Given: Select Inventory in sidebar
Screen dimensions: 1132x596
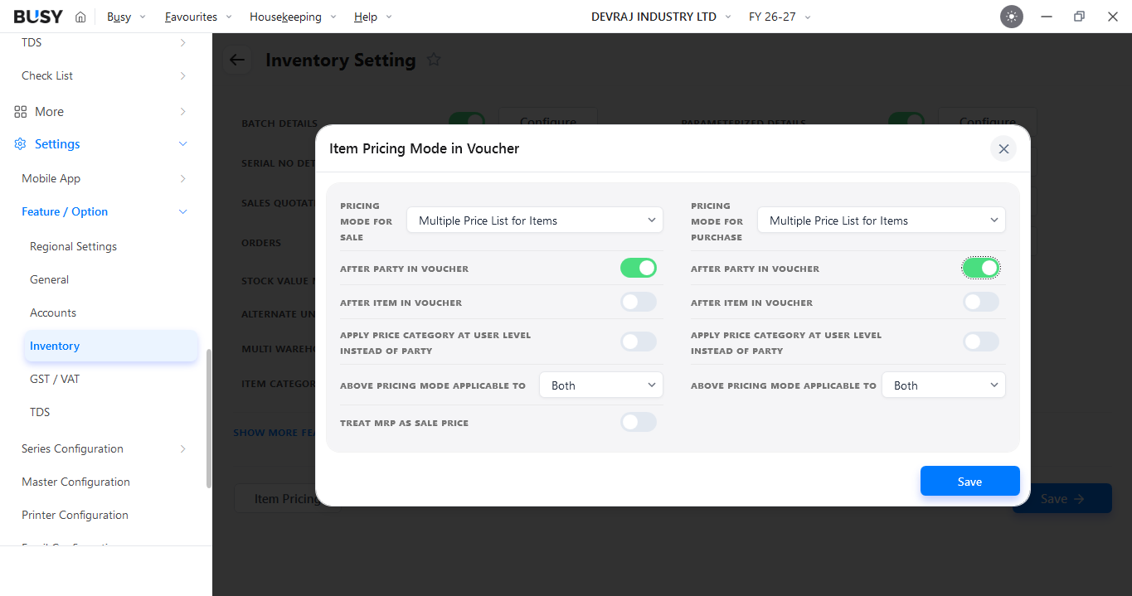Looking at the screenshot, I should [111, 346].
